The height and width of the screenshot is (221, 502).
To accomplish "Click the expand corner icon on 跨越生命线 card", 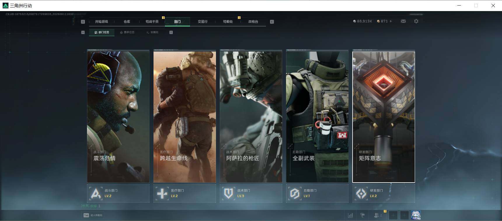I will click(158, 146).
